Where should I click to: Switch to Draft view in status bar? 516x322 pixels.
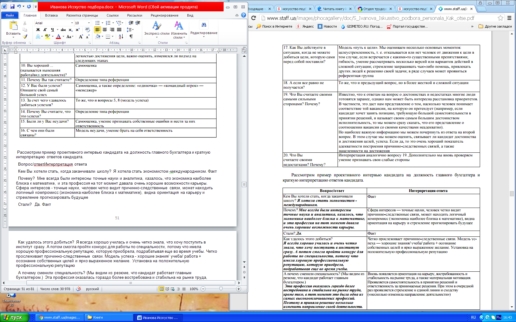point(184,289)
